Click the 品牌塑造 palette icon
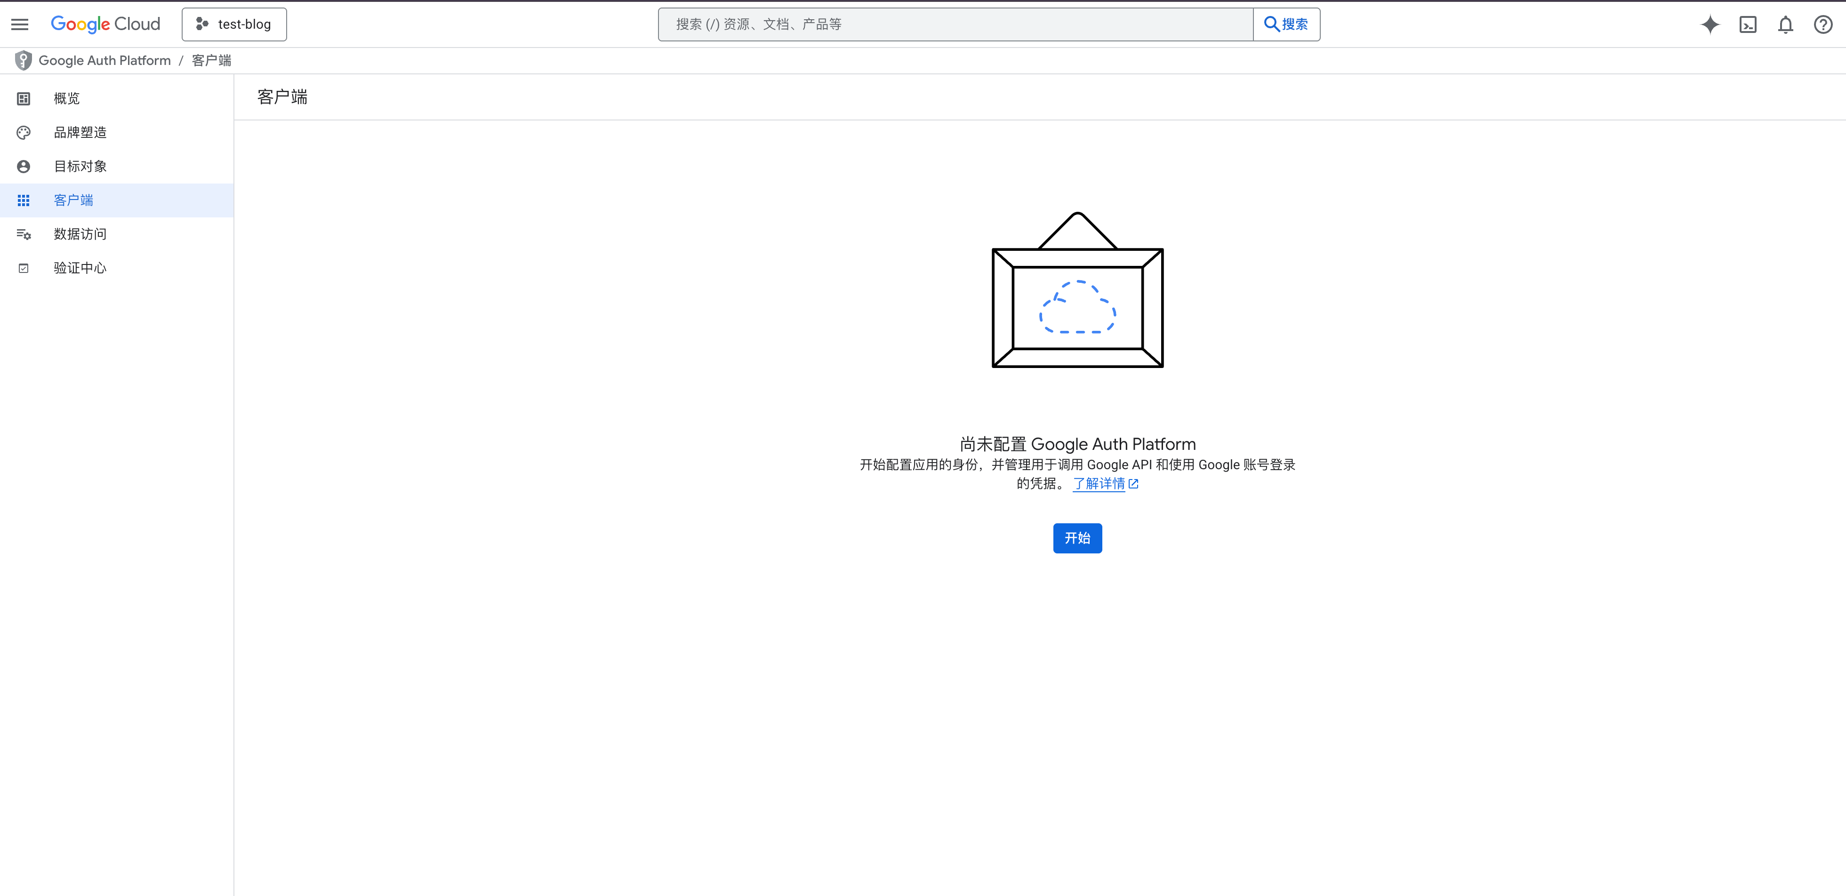The width and height of the screenshot is (1846, 896). point(24,133)
